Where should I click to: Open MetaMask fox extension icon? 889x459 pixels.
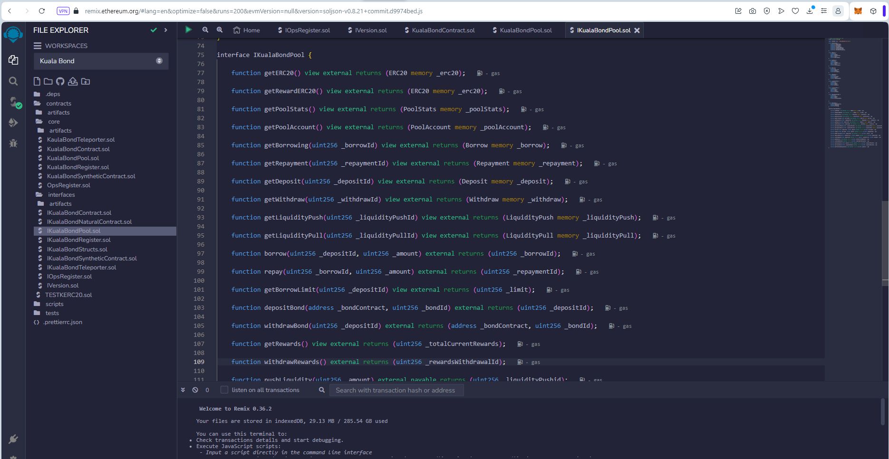[858, 10]
